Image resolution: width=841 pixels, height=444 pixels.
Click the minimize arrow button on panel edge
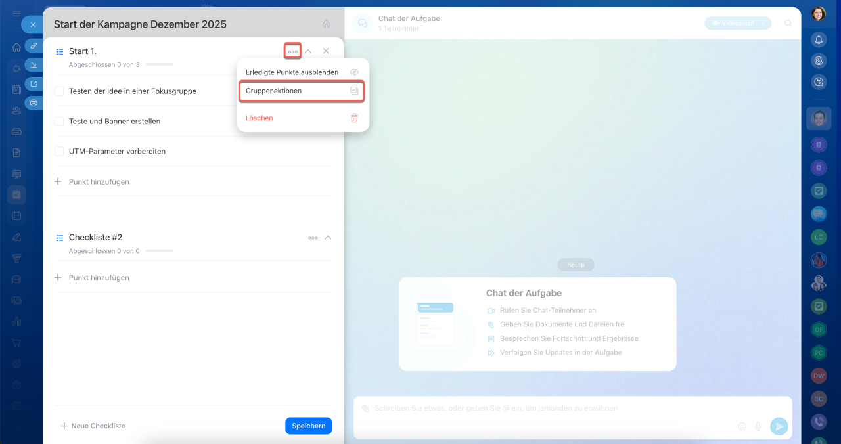[x=34, y=65]
